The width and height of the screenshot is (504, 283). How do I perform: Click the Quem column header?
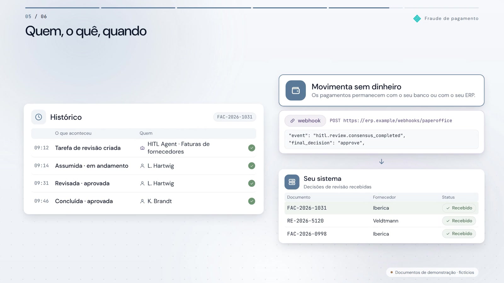pyautogui.click(x=146, y=133)
